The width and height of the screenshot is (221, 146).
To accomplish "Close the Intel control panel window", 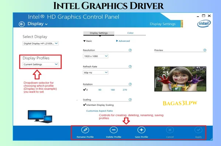I will point(209,16).
